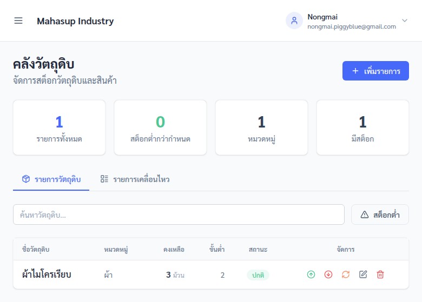Screen dimensions: 422x302
Task: Click the user avatar icon
Action: click(x=294, y=21)
